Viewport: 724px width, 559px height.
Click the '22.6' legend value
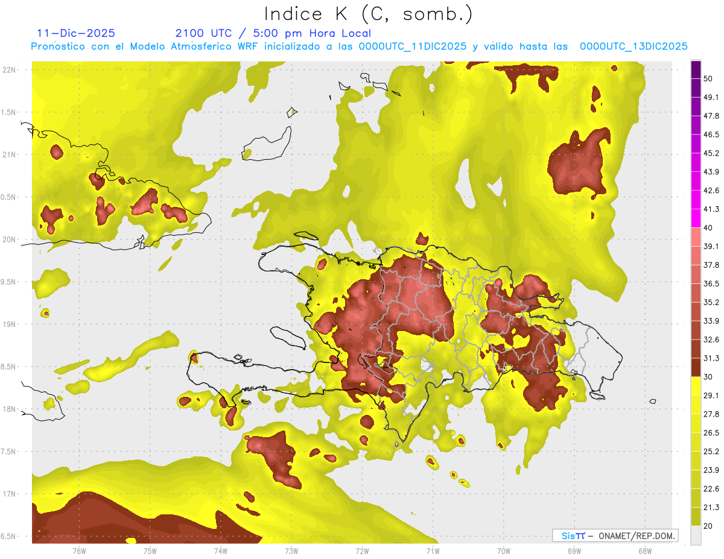point(711,489)
